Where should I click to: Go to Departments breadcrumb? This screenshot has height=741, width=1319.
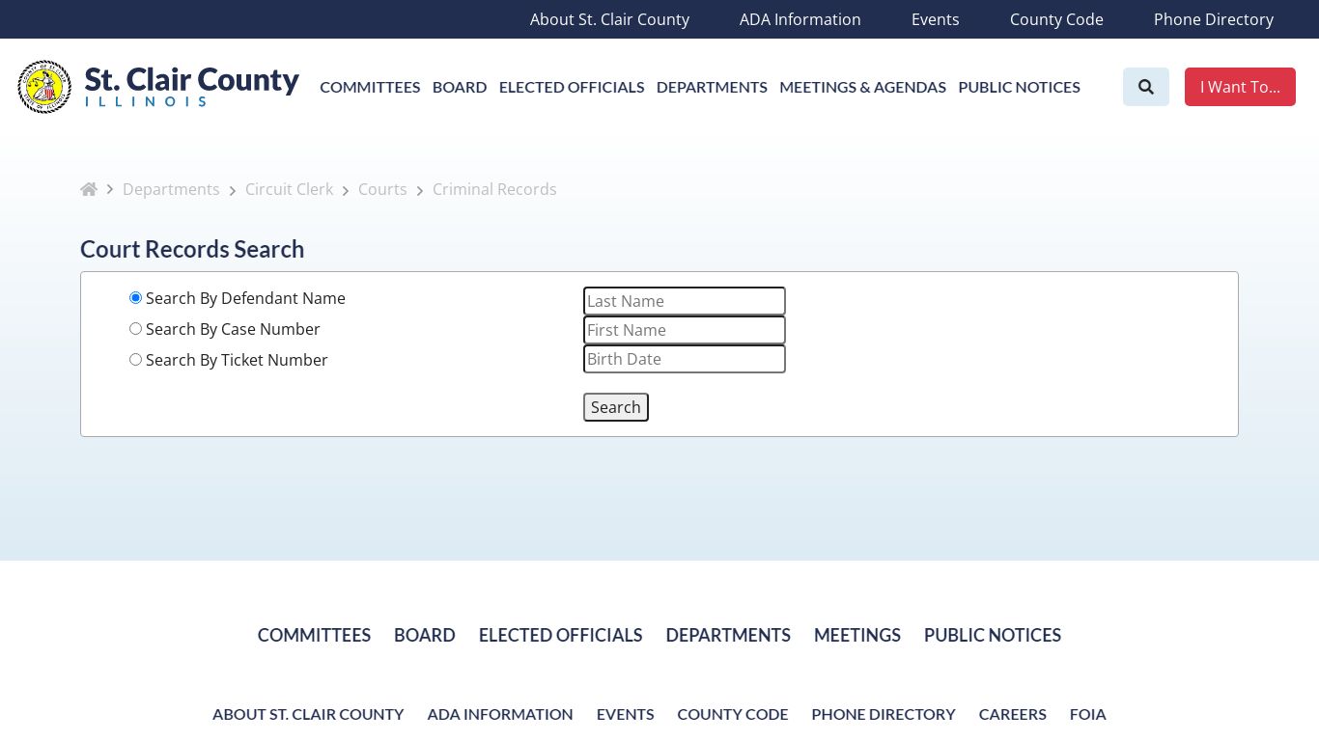(171, 189)
